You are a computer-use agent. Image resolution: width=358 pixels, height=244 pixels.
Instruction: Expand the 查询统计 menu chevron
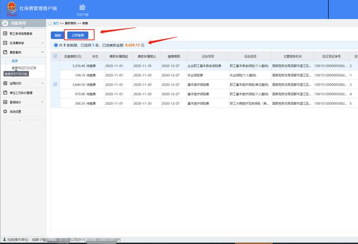pyautogui.click(x=43, y=102)
